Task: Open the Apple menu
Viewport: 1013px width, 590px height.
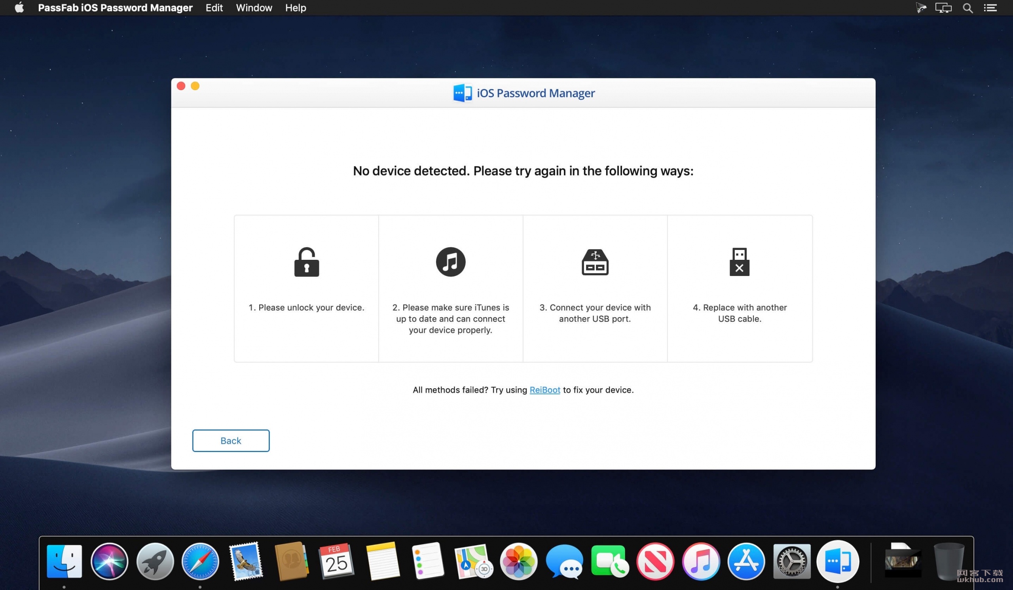Action: [19, 8]
